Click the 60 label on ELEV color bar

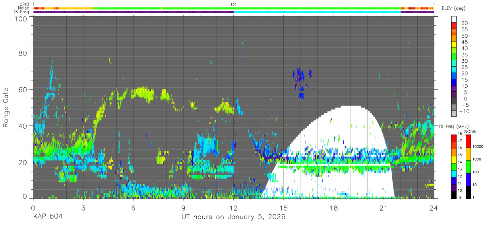point(464,23)
